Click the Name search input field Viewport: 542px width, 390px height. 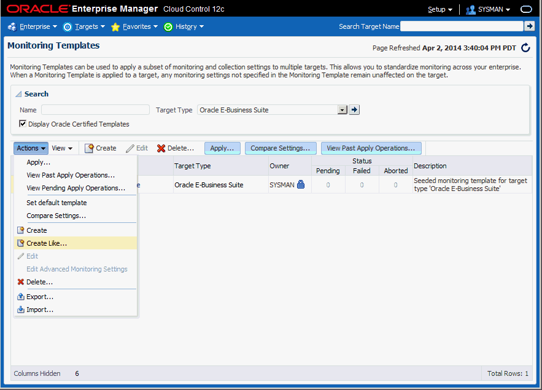95,109
